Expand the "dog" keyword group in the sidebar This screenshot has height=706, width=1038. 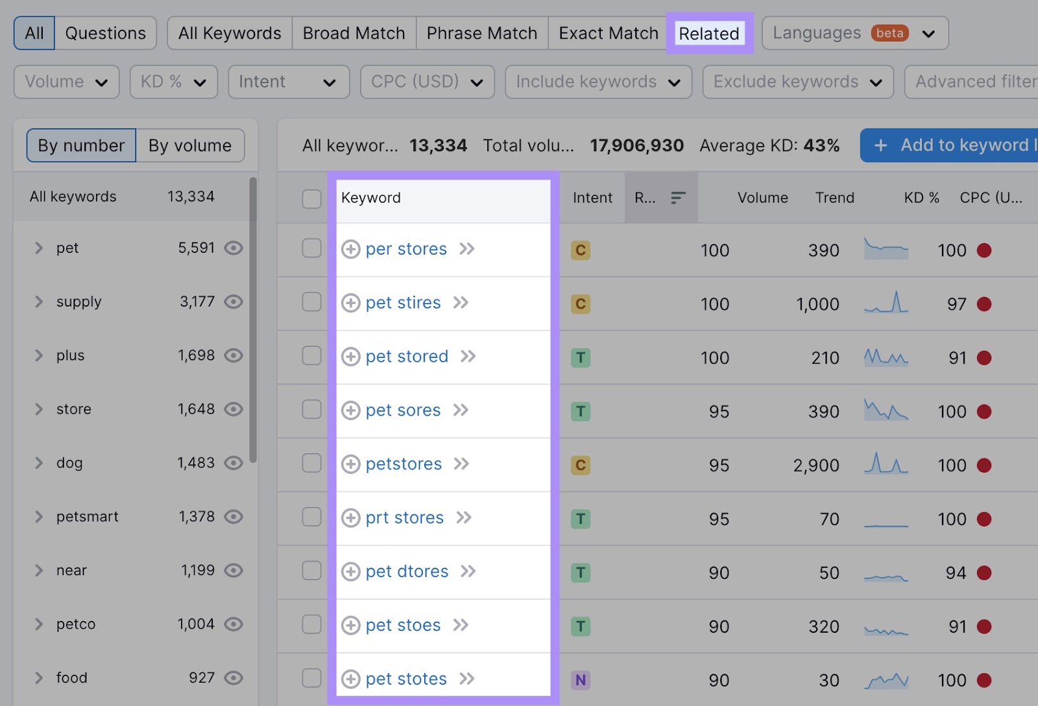point(38,463)
